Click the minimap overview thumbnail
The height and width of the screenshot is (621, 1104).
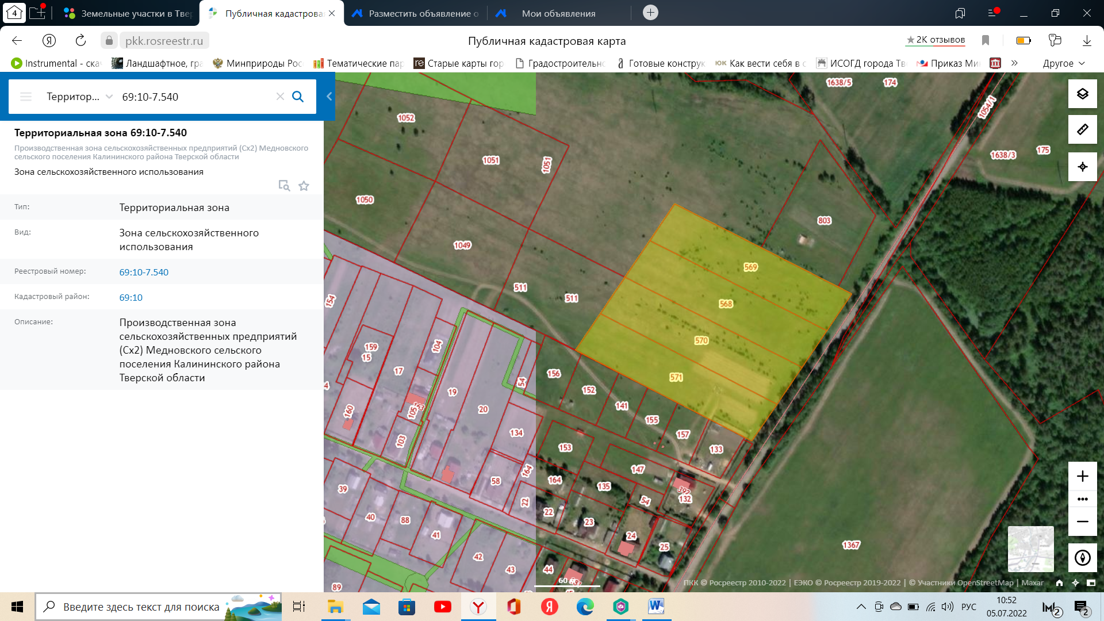pos(1030,549)
